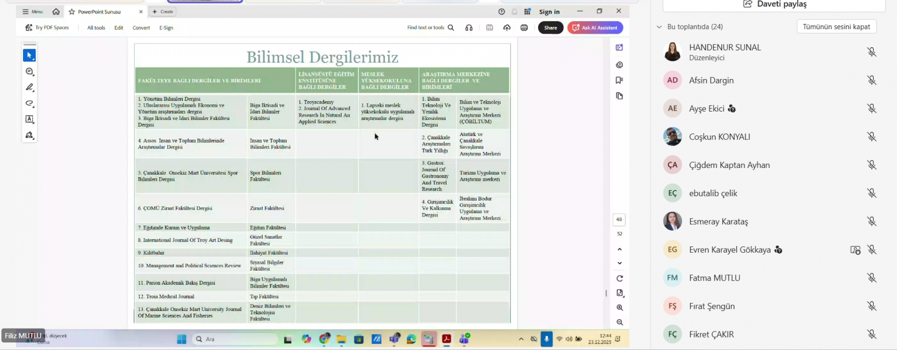Select the highlighter pen tool
Image resolution: width=897 pixels, height=350 pixels.
[29, 87]
